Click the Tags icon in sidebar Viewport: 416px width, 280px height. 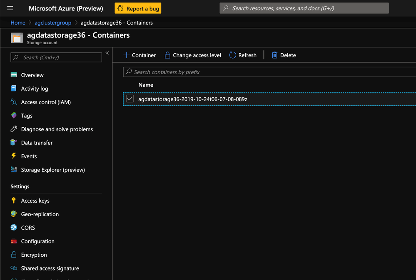click(14, 115)
